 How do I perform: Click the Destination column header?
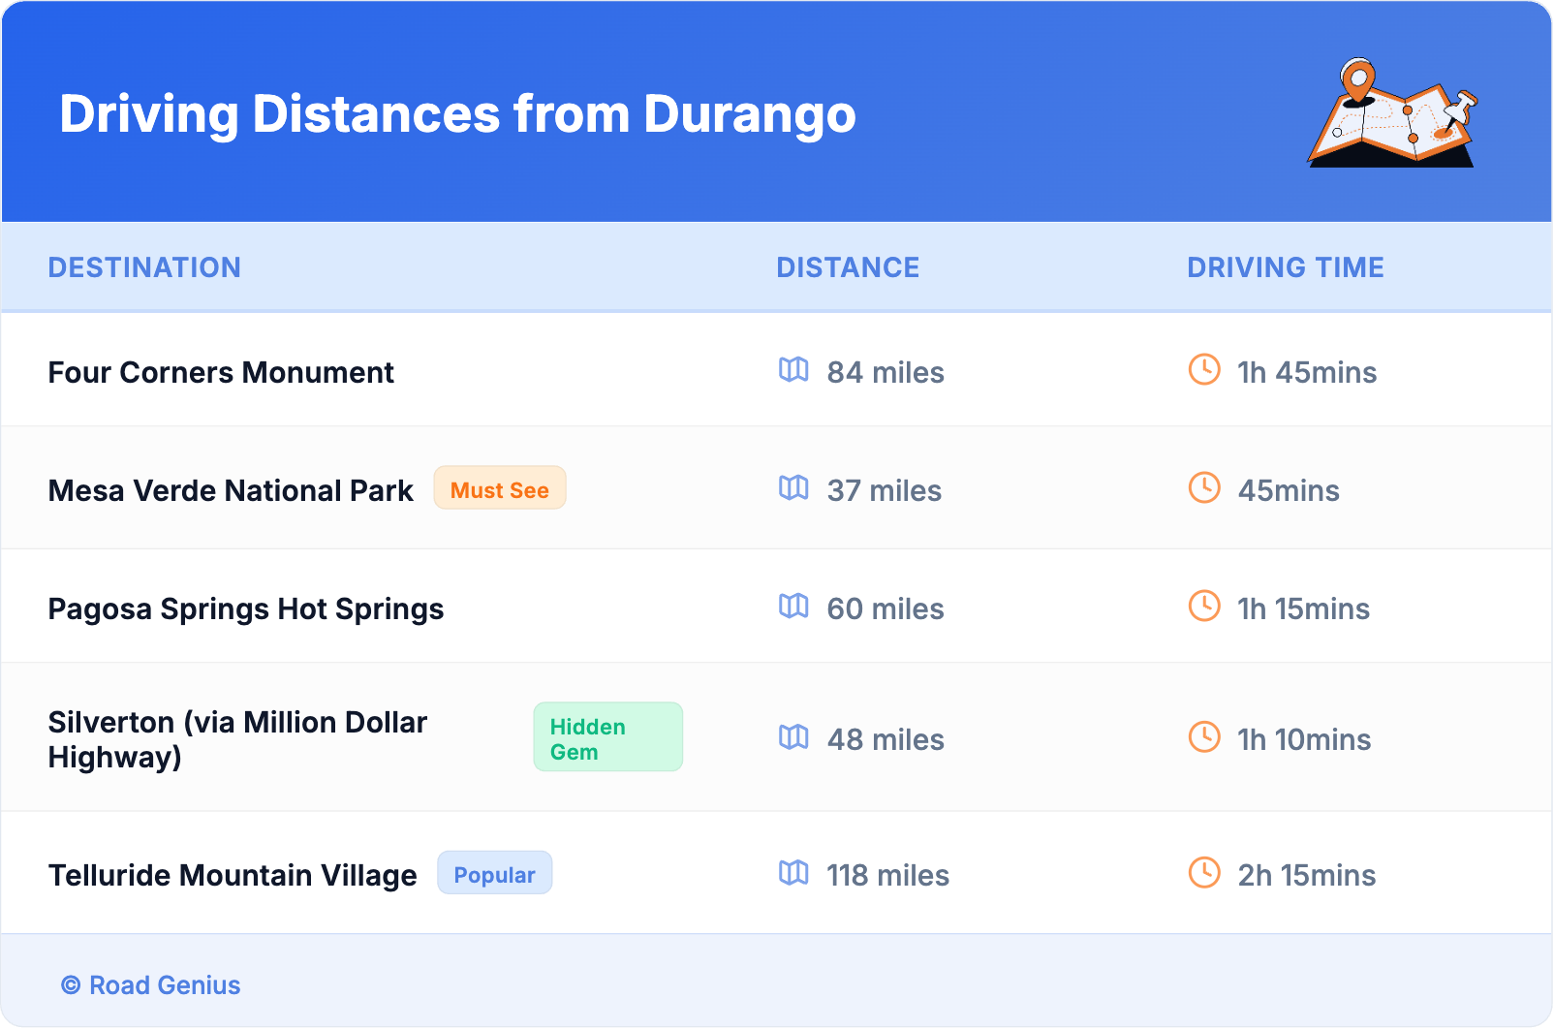point(144,267)
